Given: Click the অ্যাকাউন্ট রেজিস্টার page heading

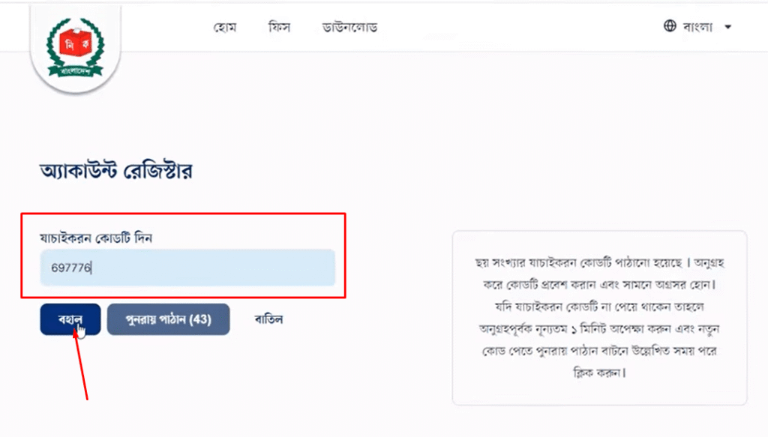Looking at the screenshot, I should coord(116,171).
